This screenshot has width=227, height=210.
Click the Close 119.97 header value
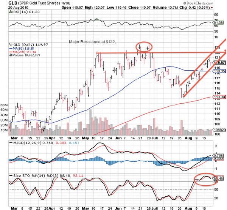pos(140,8)
